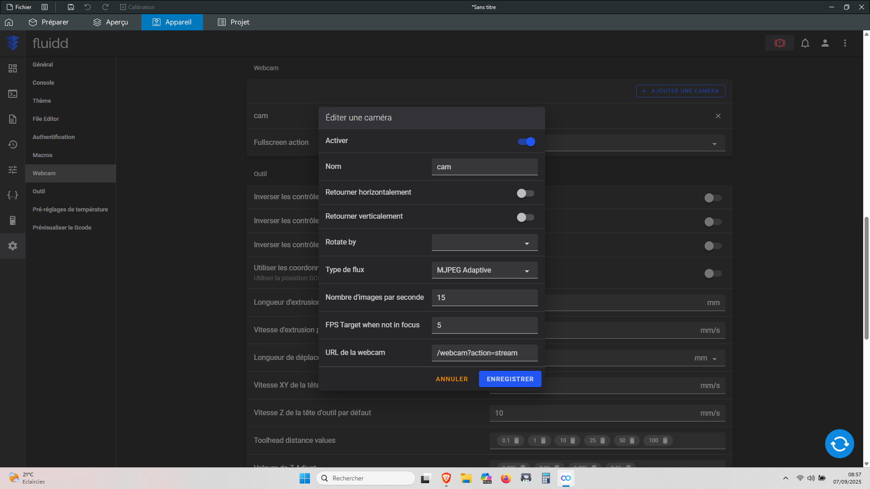The width and height of the screenshot is (870, 489).
Task: Open the dashboard icon in the left sidebar
Action: (13, 68)
